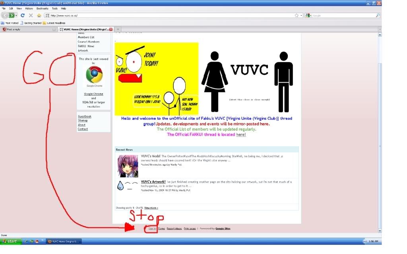Image resolution: width=407 pixels, height=254 pixels.
Task: Open the back/forward history dropdown arrow
Action: 17,15
